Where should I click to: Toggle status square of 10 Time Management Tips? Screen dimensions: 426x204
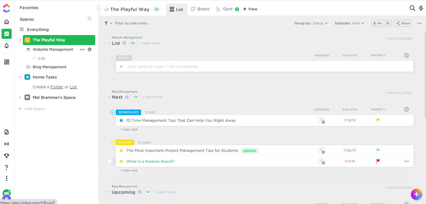[121, 120]
